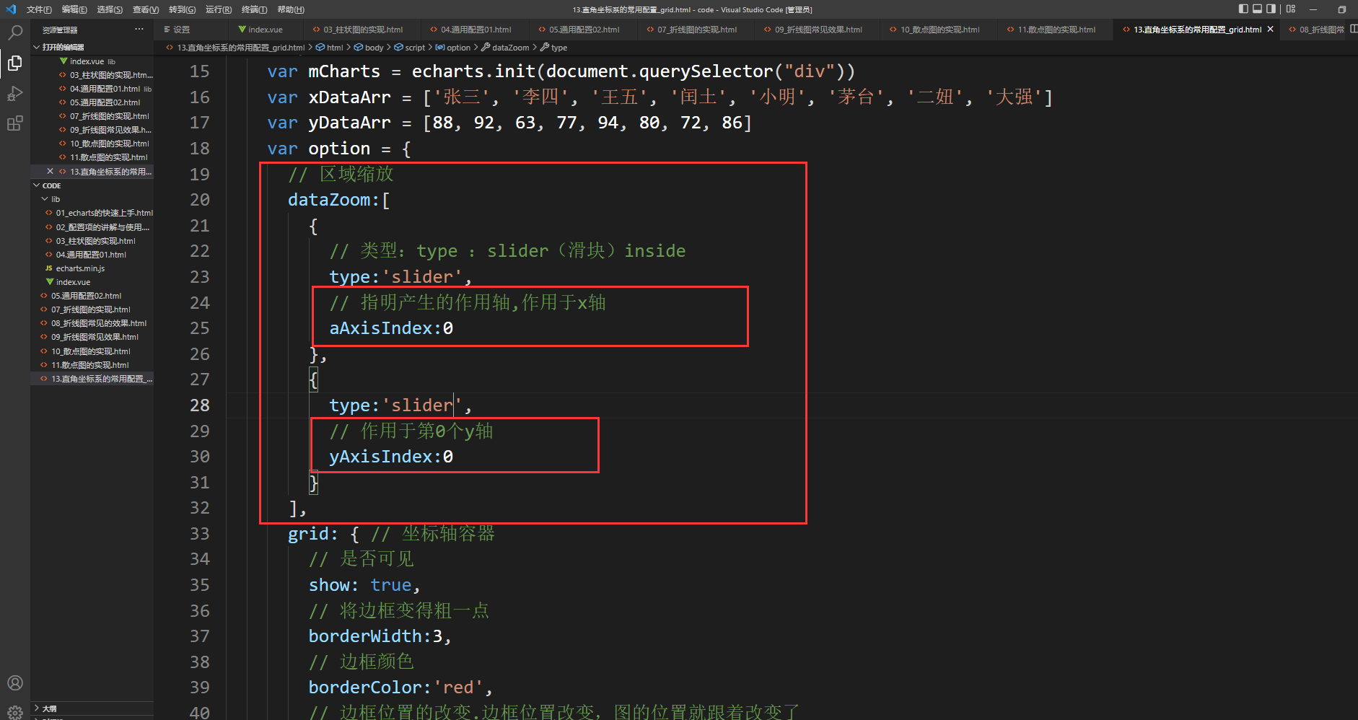This screenshot has width=1358, height=720.
Task: Click the VS Code logo icon
Action: pyautogui.click(x=10, y=9)
